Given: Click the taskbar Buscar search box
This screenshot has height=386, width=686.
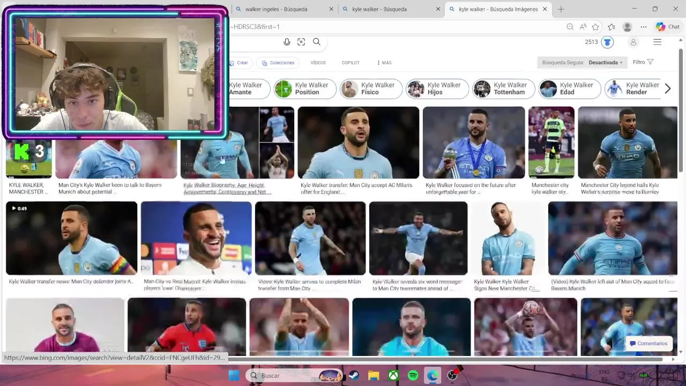Looking at the screenshot, I should tap(294, 375).
